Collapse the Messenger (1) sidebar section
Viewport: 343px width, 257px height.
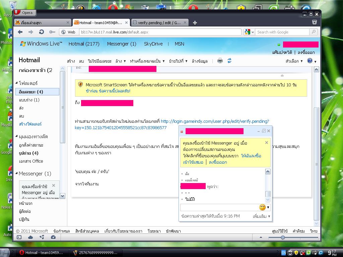tap(17, 173)
